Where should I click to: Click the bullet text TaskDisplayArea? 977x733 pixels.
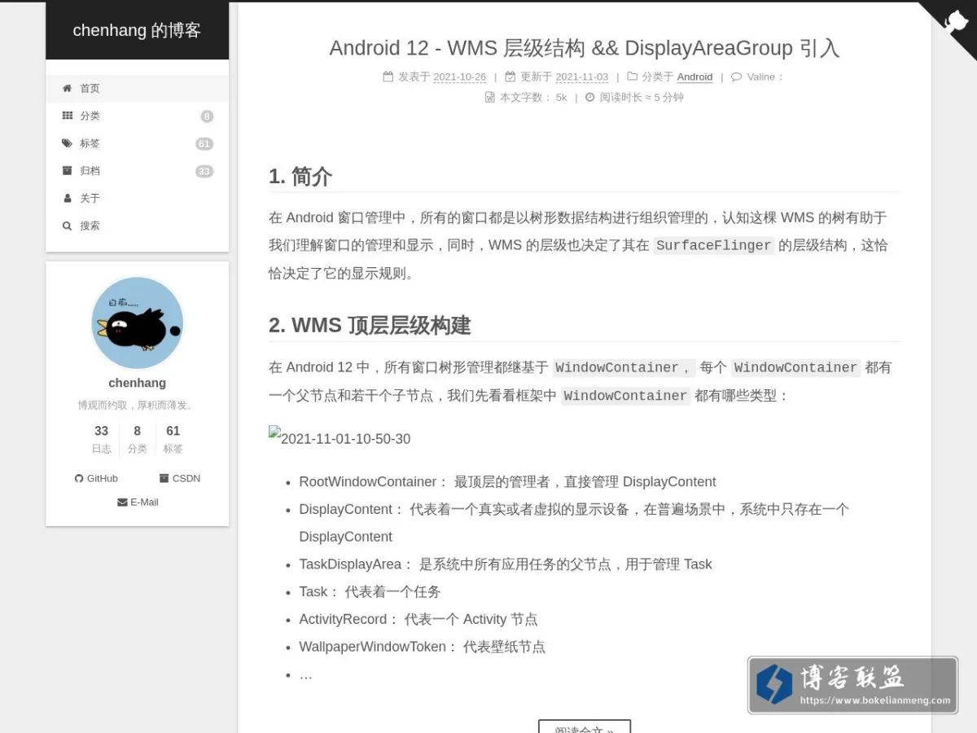click(350, 564)
